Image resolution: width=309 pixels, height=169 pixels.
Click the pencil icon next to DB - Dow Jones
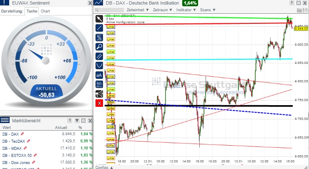tap(34, 162)
